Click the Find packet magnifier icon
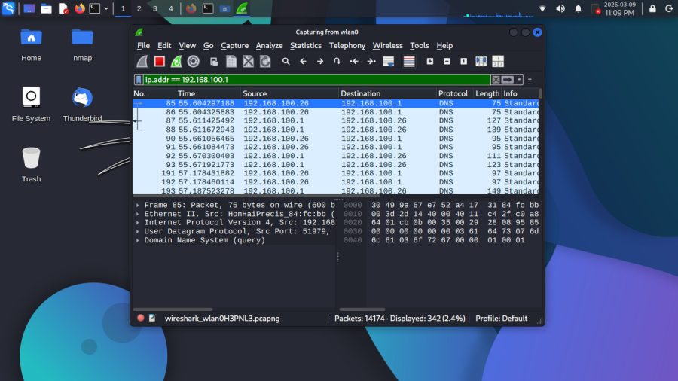This screenshot has width=678, height=381. (x=286, y=62)
